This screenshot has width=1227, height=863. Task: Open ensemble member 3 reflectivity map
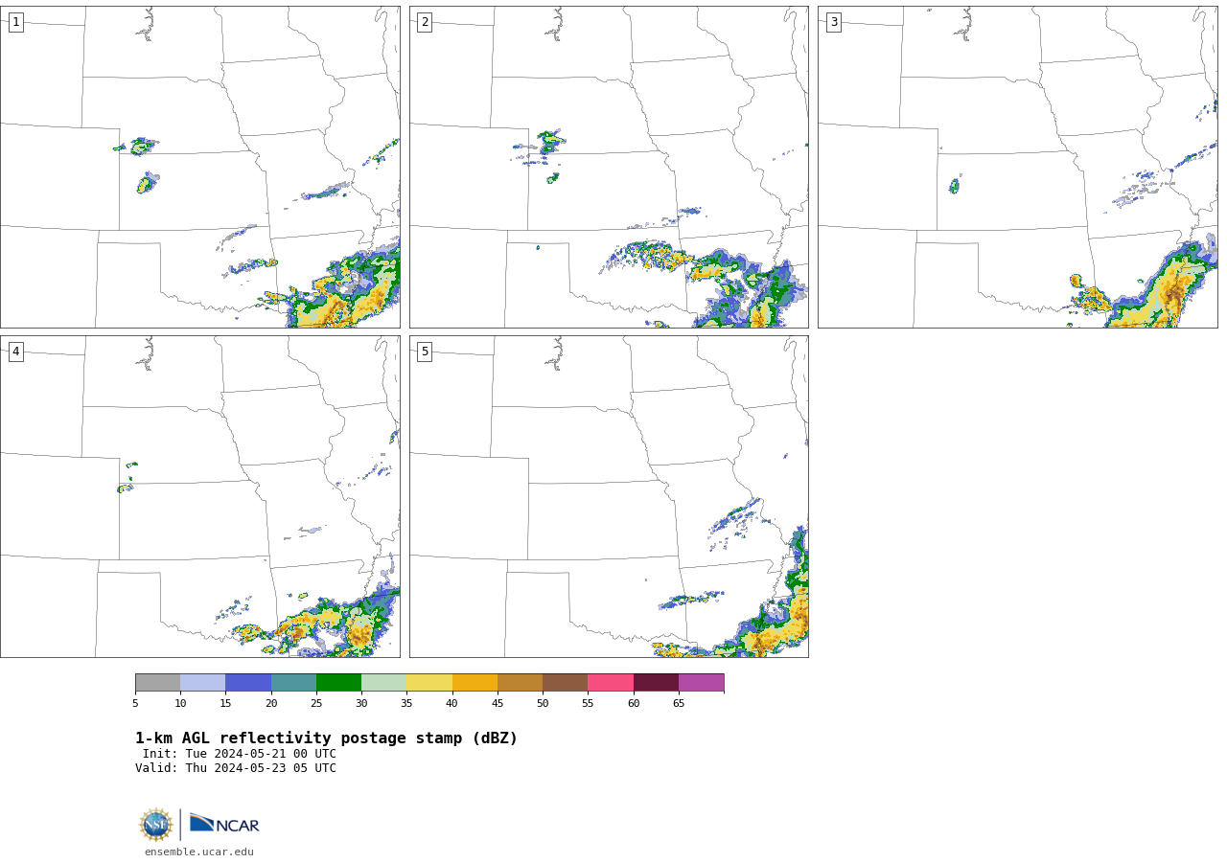click(x=1017, y=167)
